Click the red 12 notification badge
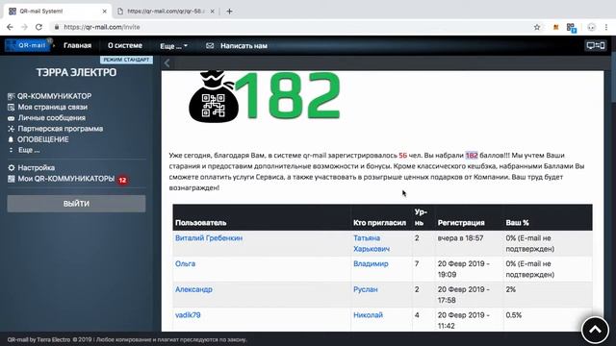Image resolution: width=616 pixels, height=346 pixels. tap(122, 180)
